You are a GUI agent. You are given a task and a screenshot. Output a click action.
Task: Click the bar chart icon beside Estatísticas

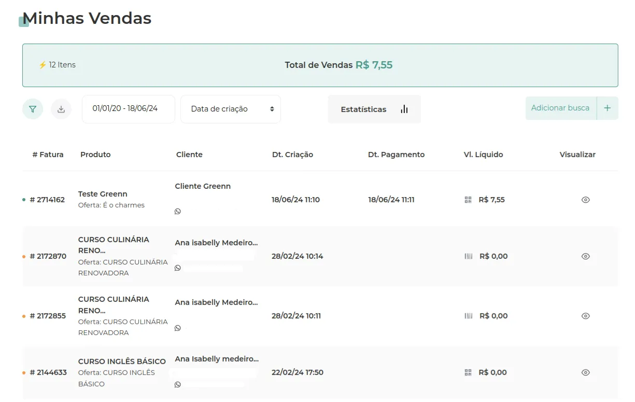[404, 109]
